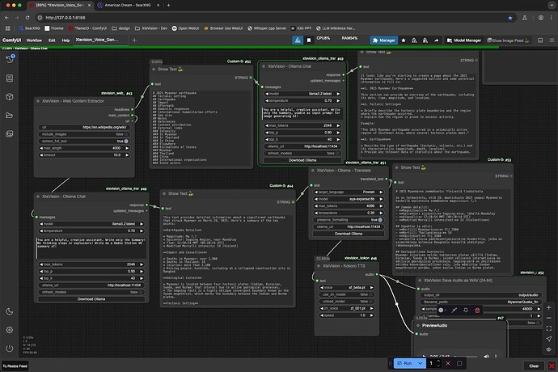The height and width of the screenshot is (372, 558).
Task: Fit view to canvas frame icon
Action: click(x=549, y=328)
